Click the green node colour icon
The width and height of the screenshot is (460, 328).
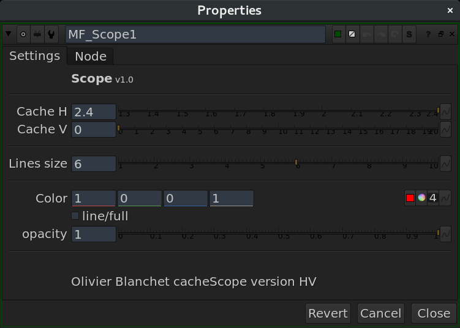click(337, 34)
